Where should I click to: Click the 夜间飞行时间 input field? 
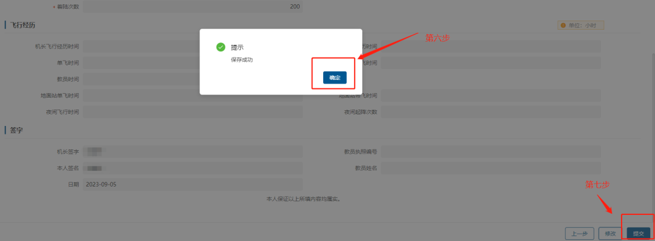coord(193,112)
